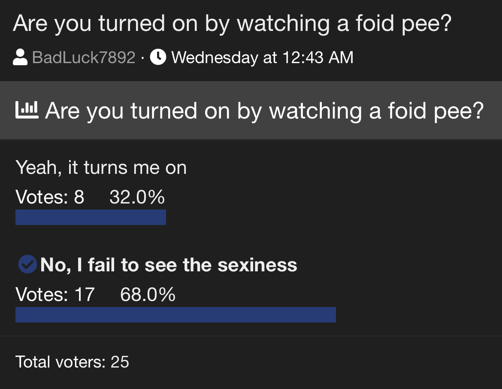Image resolution: width=502 pixels, height=389 pixels.
Task: Click the poll bar-chart icon
Action: tap(27, 110)
